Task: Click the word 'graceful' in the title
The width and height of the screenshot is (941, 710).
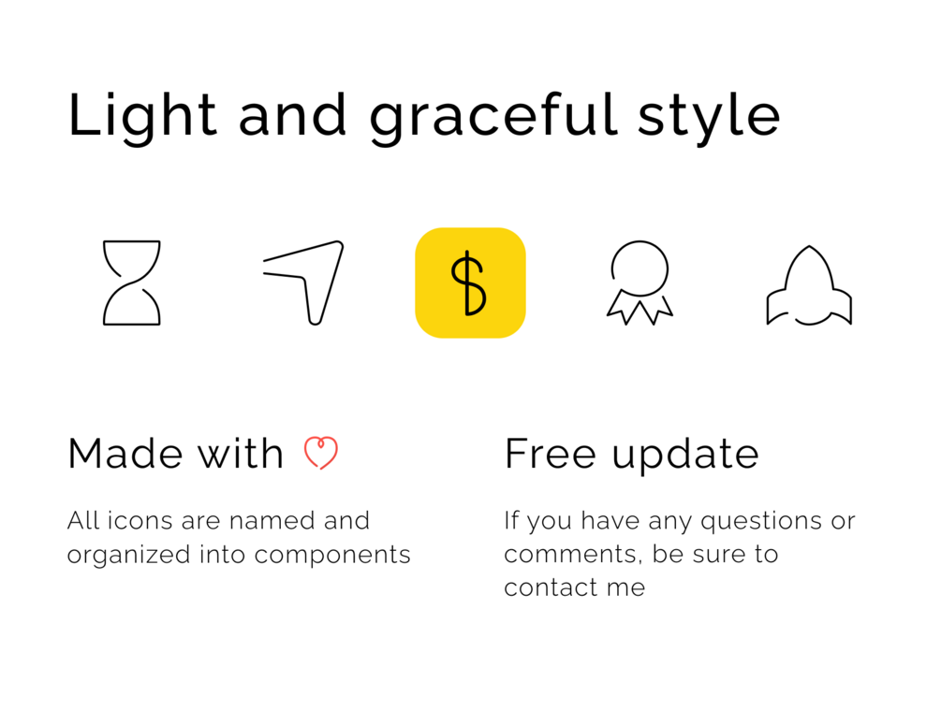Action: (x=493, y=118)
